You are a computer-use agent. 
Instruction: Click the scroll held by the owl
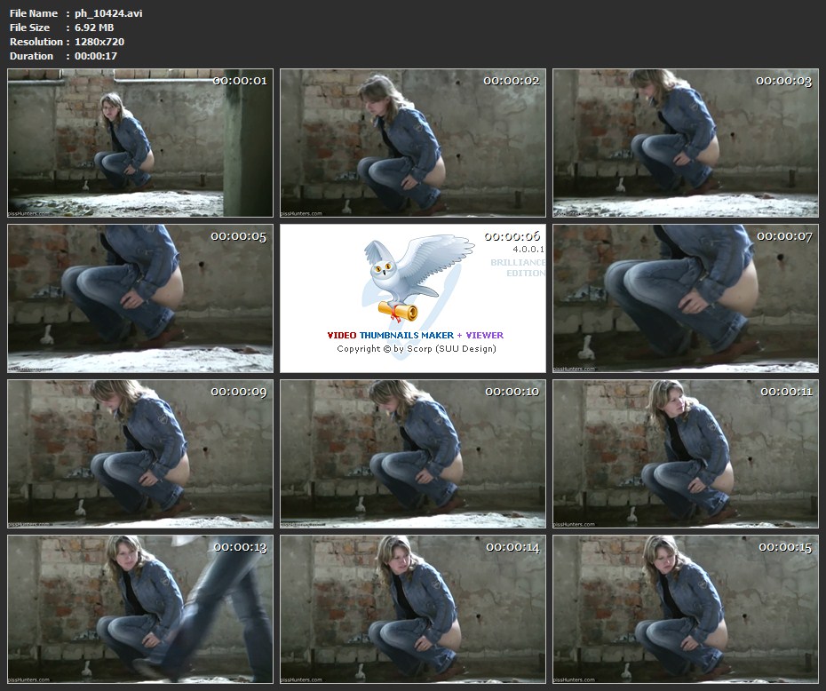(x=397, y=309)
